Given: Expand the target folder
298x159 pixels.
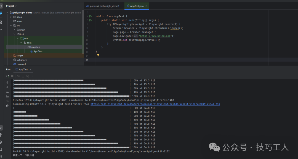Looking at the screenshot, I should click(x=11, y=56).
